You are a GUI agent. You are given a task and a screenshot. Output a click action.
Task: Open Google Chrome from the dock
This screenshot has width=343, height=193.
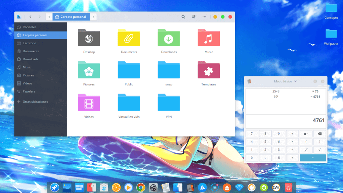(141, 188)
